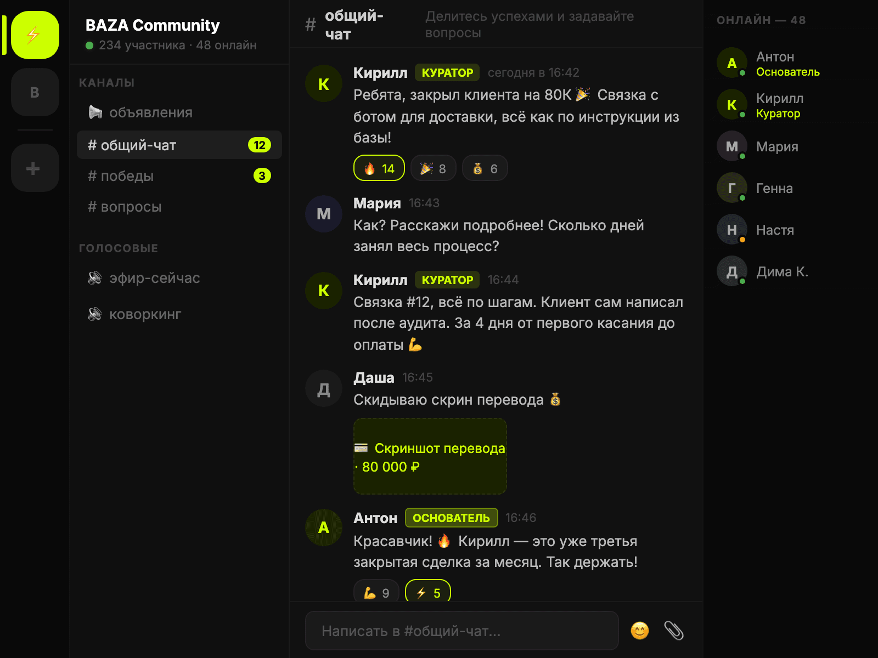Toggle the money bag reaction 6

(x=485, y=168)
